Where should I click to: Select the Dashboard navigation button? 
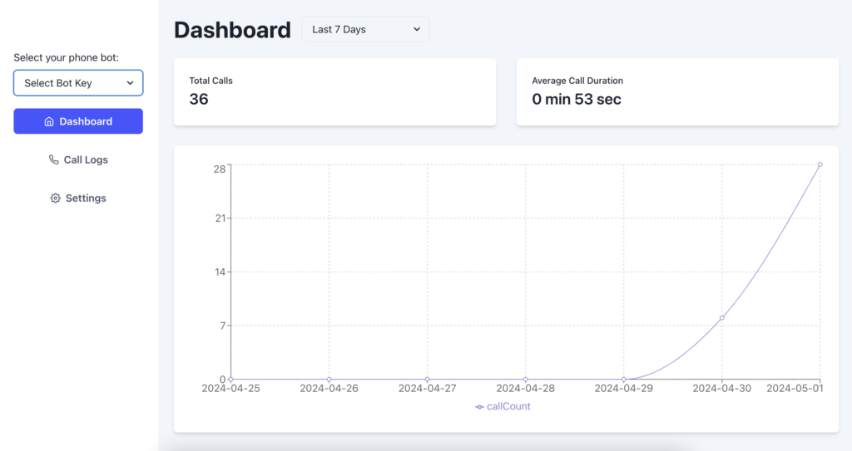(x=78, y=121)
